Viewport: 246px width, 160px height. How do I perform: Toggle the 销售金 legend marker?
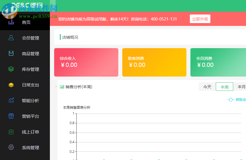tap(231, 100)
